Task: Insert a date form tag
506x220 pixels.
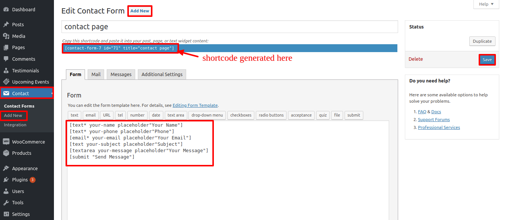Action: (156, 115)
